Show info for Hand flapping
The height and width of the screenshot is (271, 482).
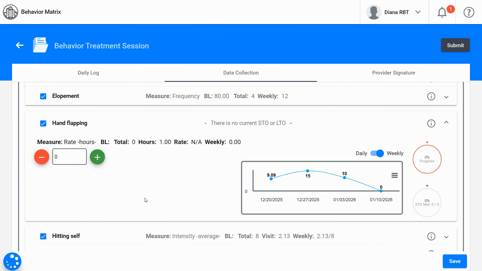tap(431, 123)
